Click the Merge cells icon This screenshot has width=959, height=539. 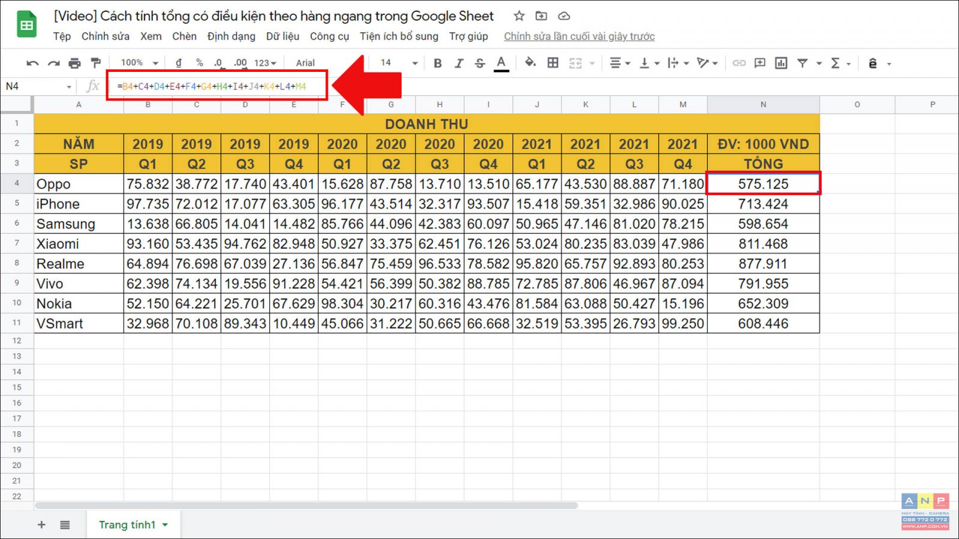[575, 63]
